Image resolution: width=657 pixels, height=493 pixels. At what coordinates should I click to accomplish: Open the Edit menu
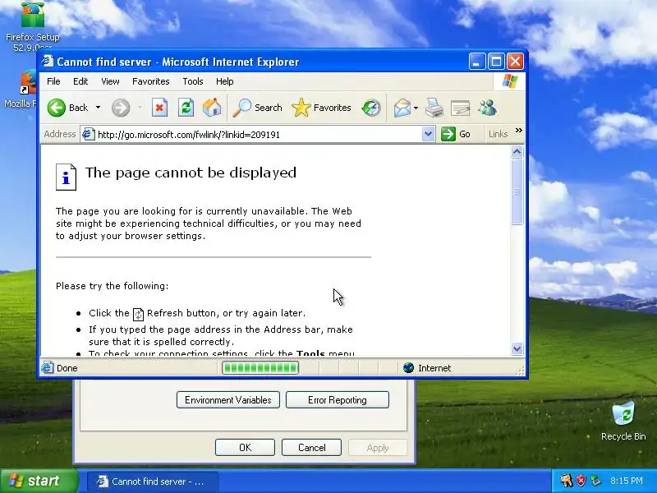pyautogui.click(x=80, y=81)
